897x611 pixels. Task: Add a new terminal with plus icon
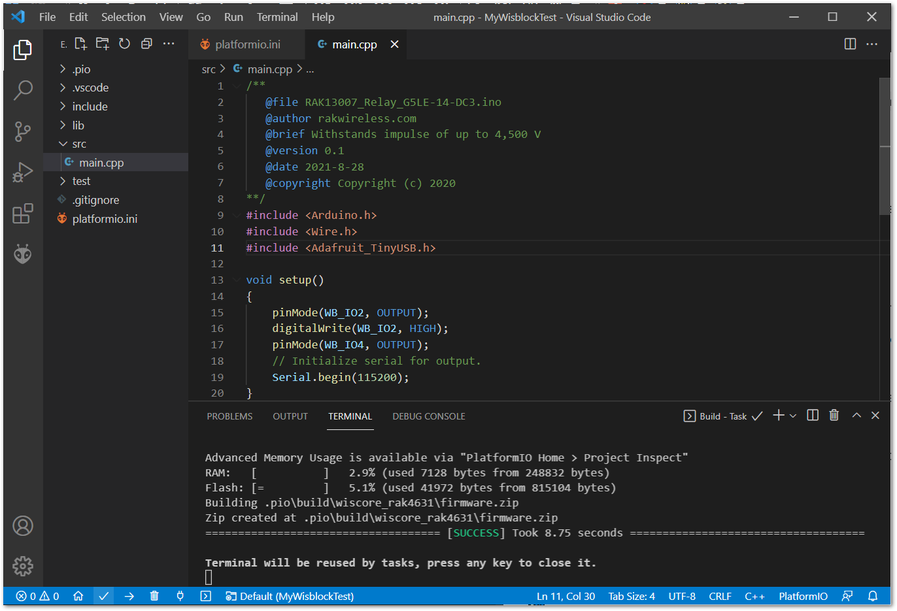tap(778, 416)
